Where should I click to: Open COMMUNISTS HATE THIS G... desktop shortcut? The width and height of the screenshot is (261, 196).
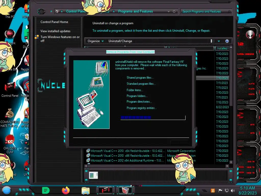pyautogui.click(x=10, y=118)
